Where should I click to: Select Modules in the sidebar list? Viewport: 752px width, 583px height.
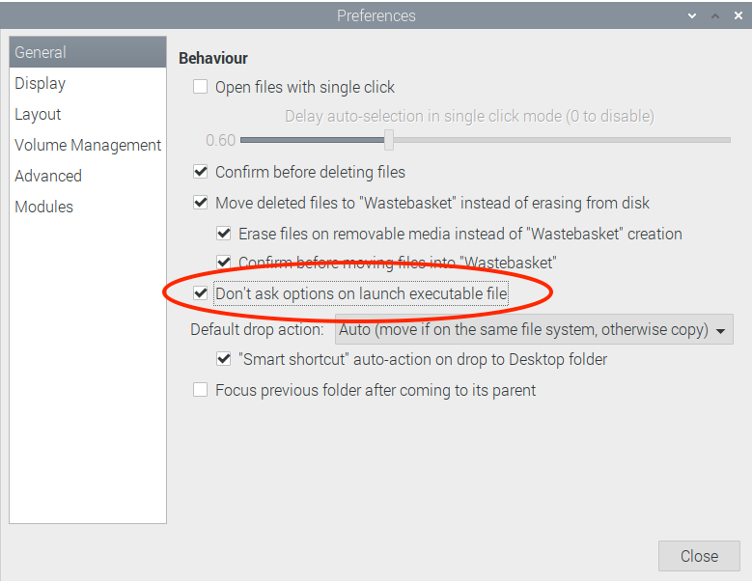coord(43,207)
